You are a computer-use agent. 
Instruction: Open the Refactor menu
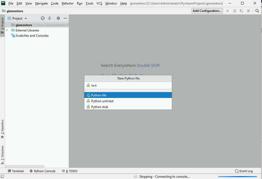[x=67, y=3]
